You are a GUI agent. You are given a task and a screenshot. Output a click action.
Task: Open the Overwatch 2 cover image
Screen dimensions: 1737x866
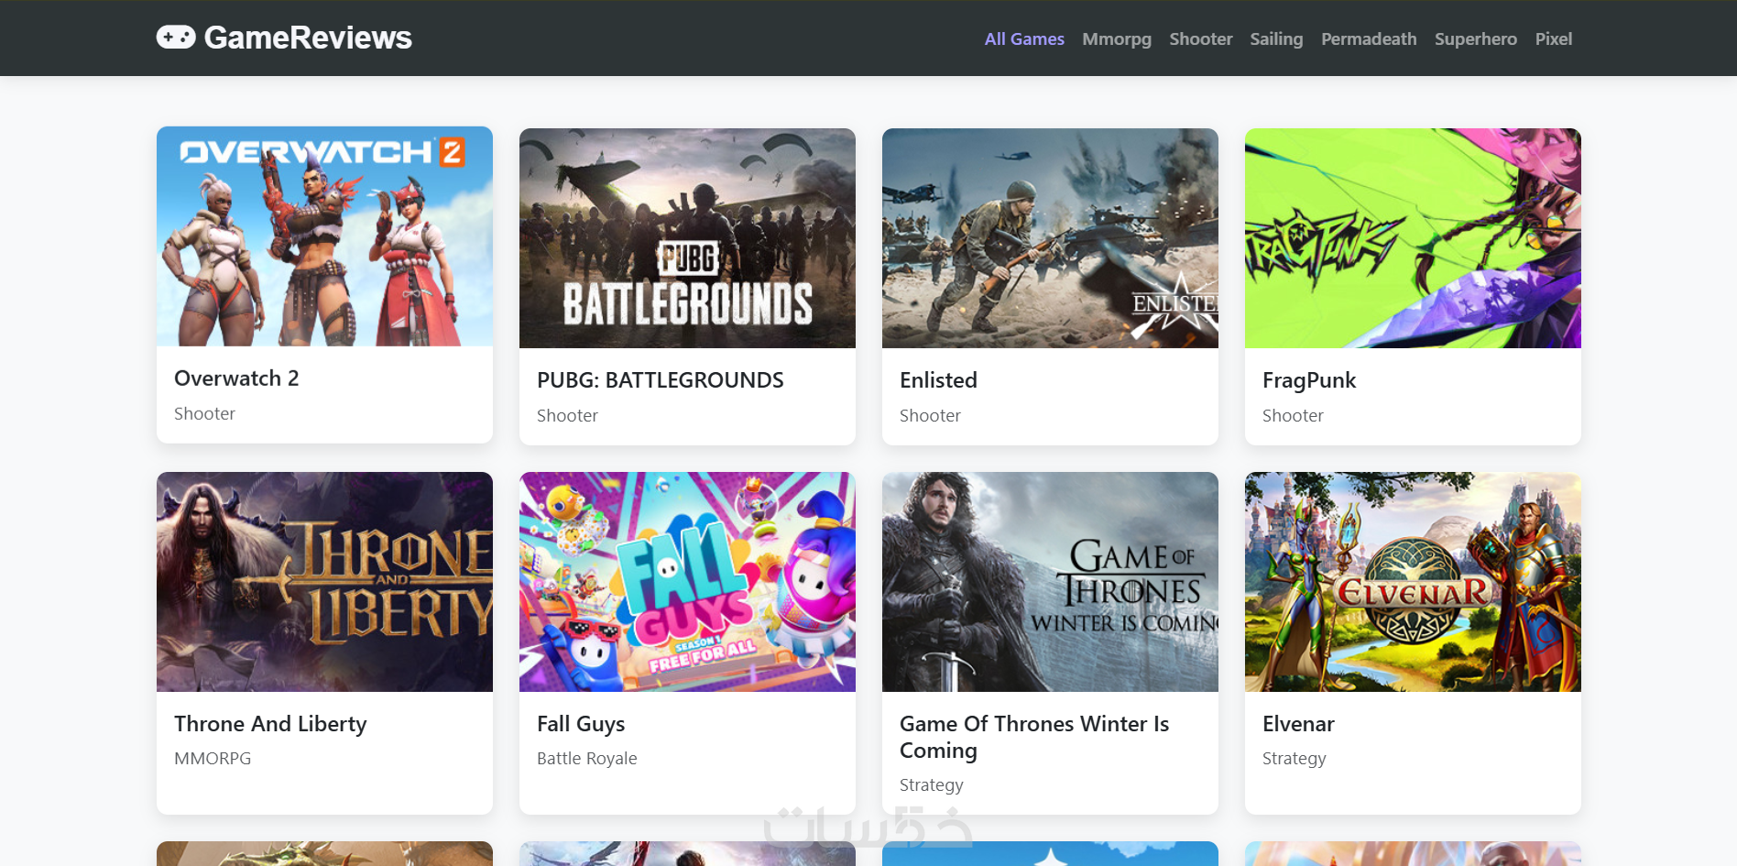click(x=324, y=236)
